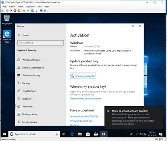
Task: Focus the Find a setting field
Action: (40, 43)
